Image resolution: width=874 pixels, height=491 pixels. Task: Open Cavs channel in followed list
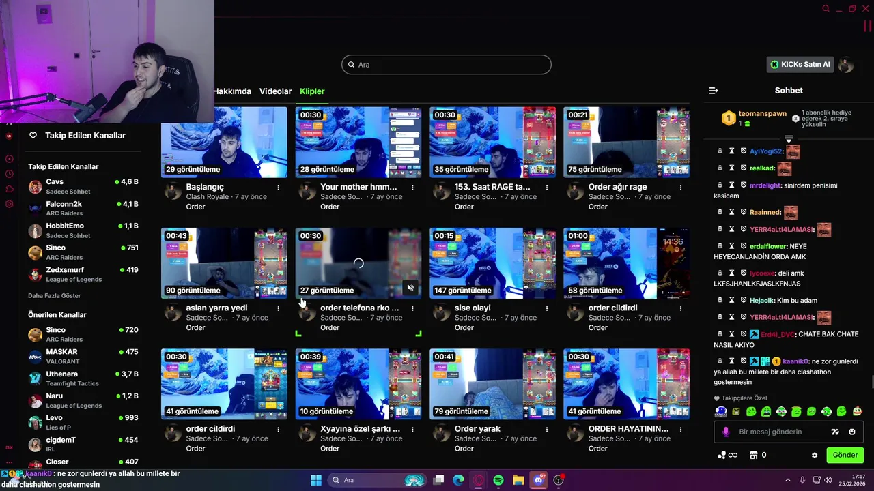83,186
